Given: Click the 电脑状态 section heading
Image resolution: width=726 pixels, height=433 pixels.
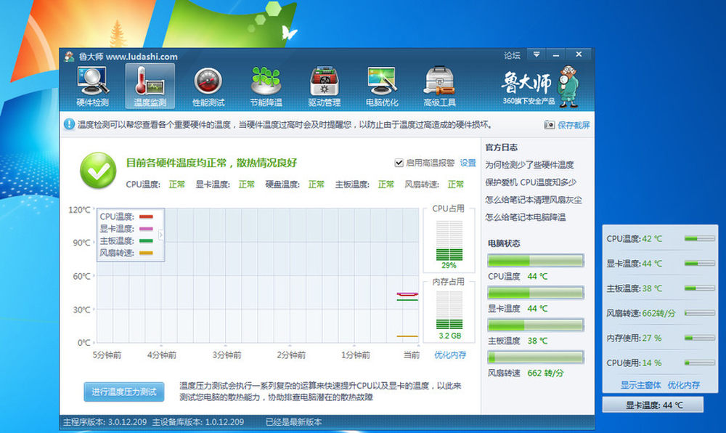Looking at the screenshot, I should pyautogui.click(x=504, y=243).
